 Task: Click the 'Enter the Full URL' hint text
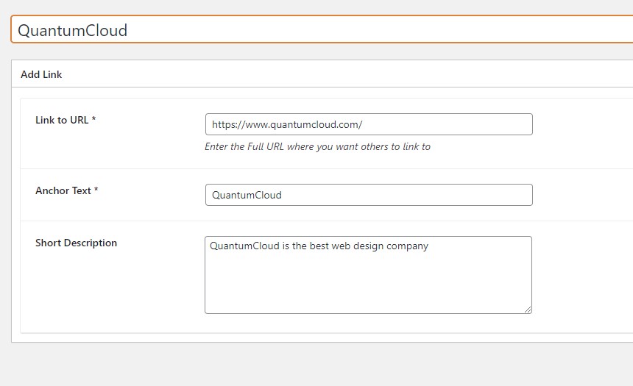(x=317, y=146)
